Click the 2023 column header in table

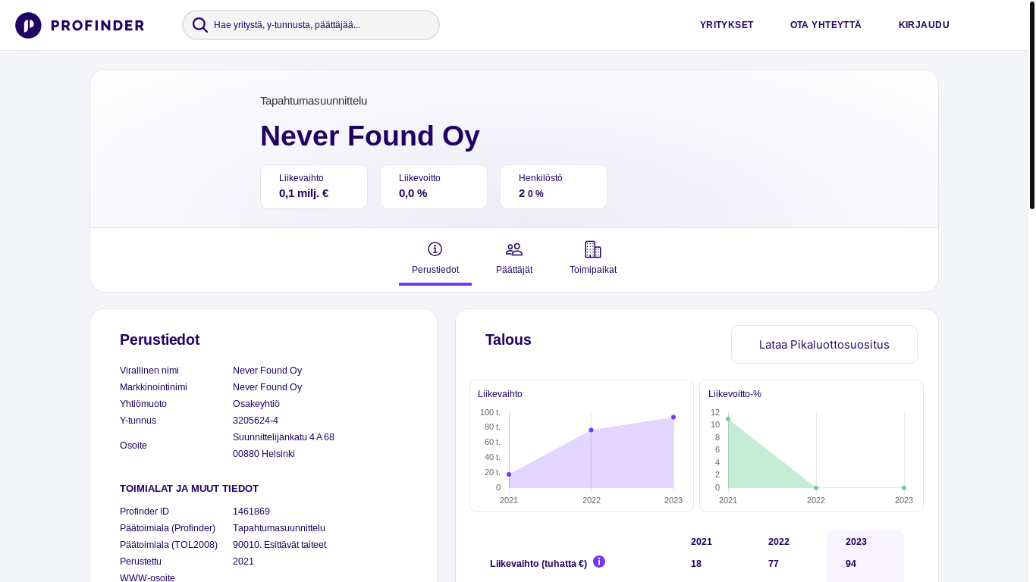[x=856, y=542]
